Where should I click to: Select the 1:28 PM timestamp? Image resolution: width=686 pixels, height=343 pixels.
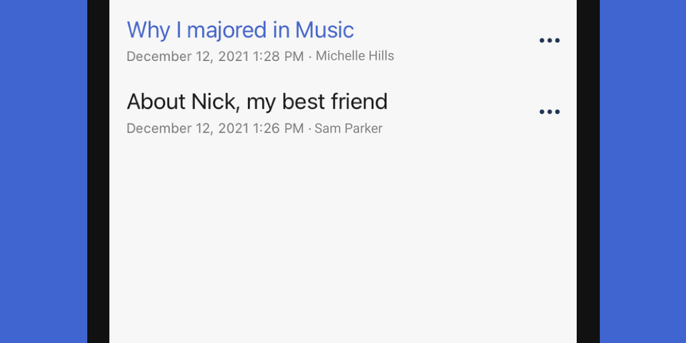coord(279,56)
